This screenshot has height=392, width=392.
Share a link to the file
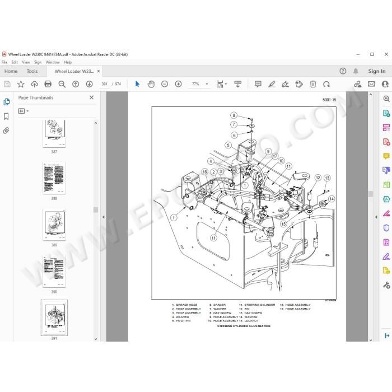[x=357, y=84]
